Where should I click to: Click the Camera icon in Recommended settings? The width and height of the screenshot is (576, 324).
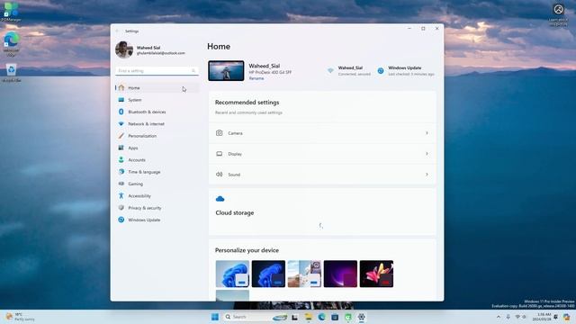click(220, 133)
